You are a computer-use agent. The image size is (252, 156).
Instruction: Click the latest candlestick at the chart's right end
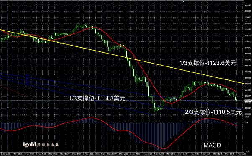coord(237,100)
